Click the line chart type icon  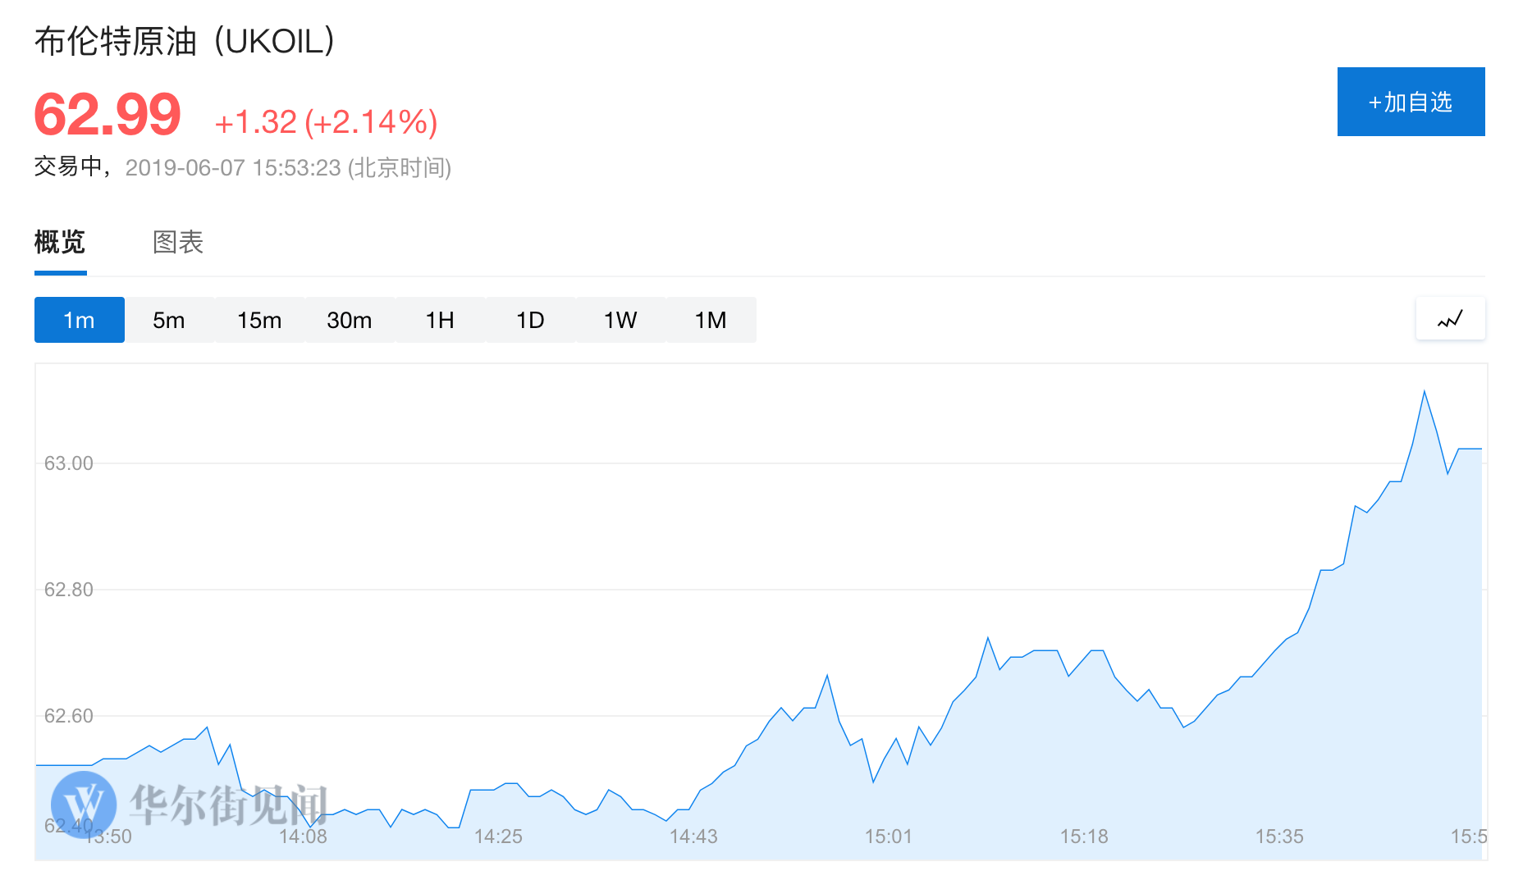pos(1450,319)
